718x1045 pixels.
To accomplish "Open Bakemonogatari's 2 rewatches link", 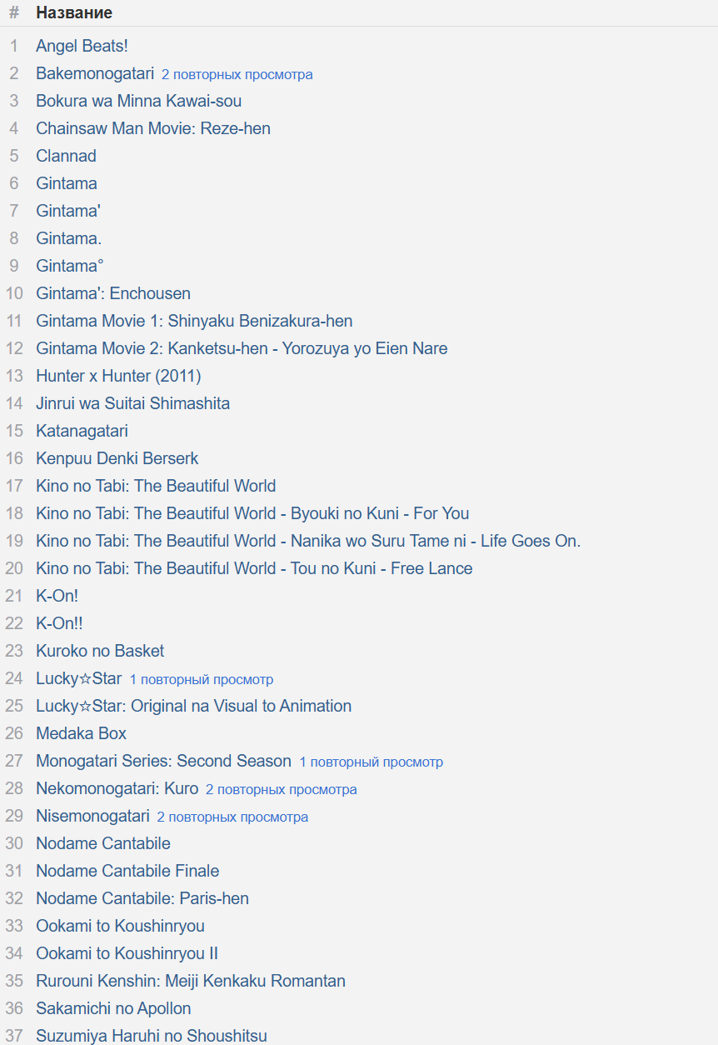I will 237,74.
